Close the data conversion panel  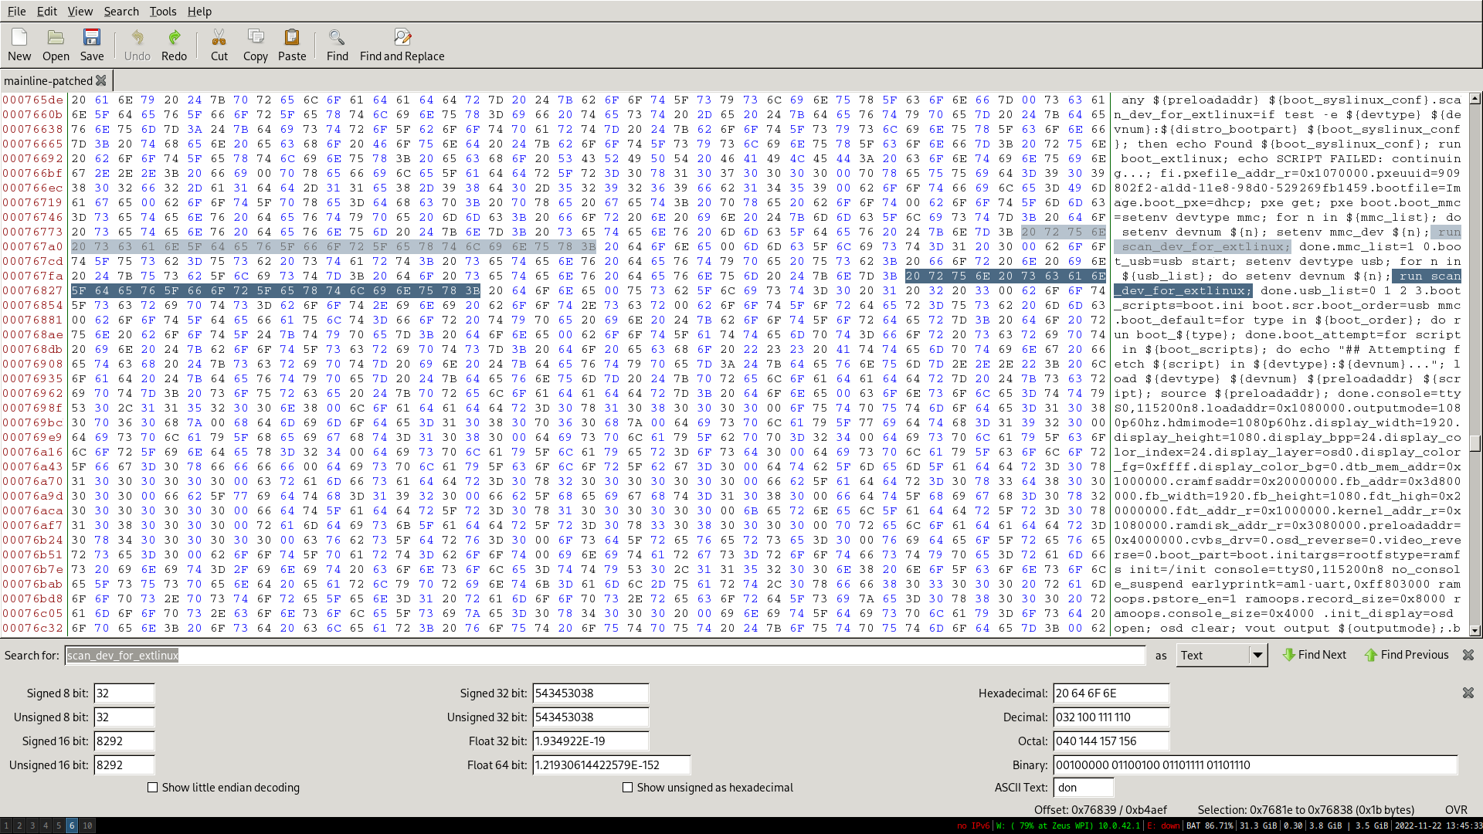(x=1468, y=693)
